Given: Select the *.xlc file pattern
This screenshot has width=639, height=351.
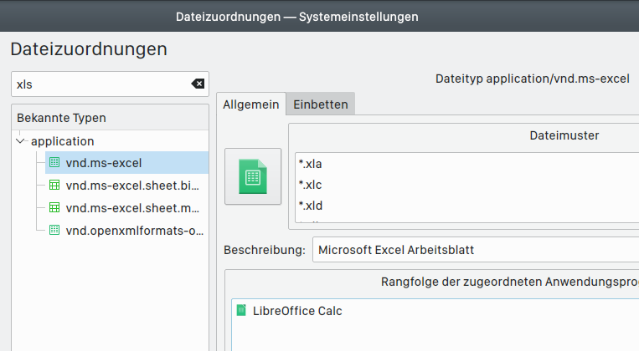Looking at the screenshot, I should pos(312,184).
